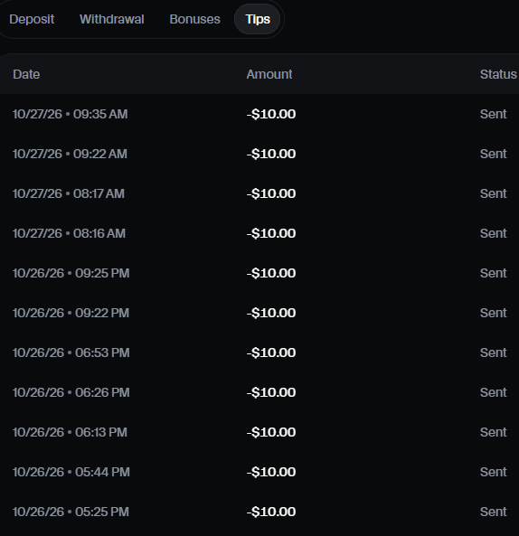The height and width of the screenshot is (536, 519).
Task: Click Sent status for 09:22 PM tip
Action: (493, 313)
